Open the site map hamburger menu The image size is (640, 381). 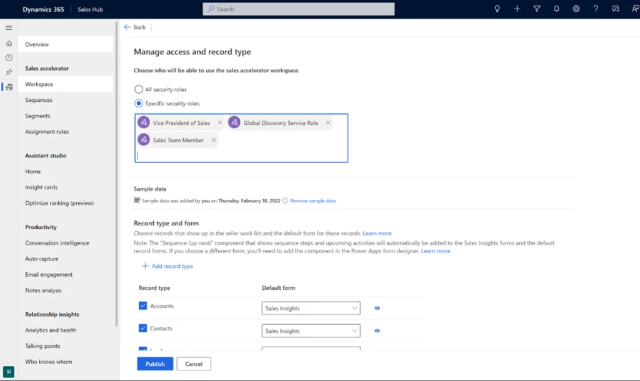tap(9, 27)
